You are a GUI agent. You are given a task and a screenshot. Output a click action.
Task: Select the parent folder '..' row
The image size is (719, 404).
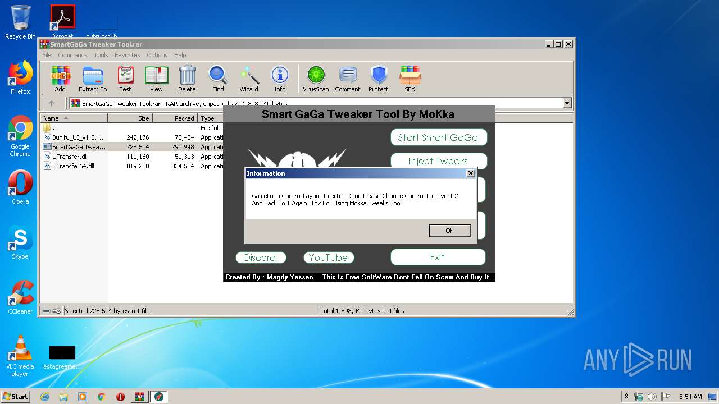pos(132,128)
